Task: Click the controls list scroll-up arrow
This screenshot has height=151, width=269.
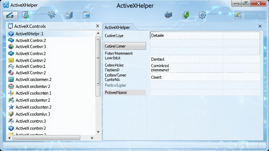Action: tap(98, 33)
